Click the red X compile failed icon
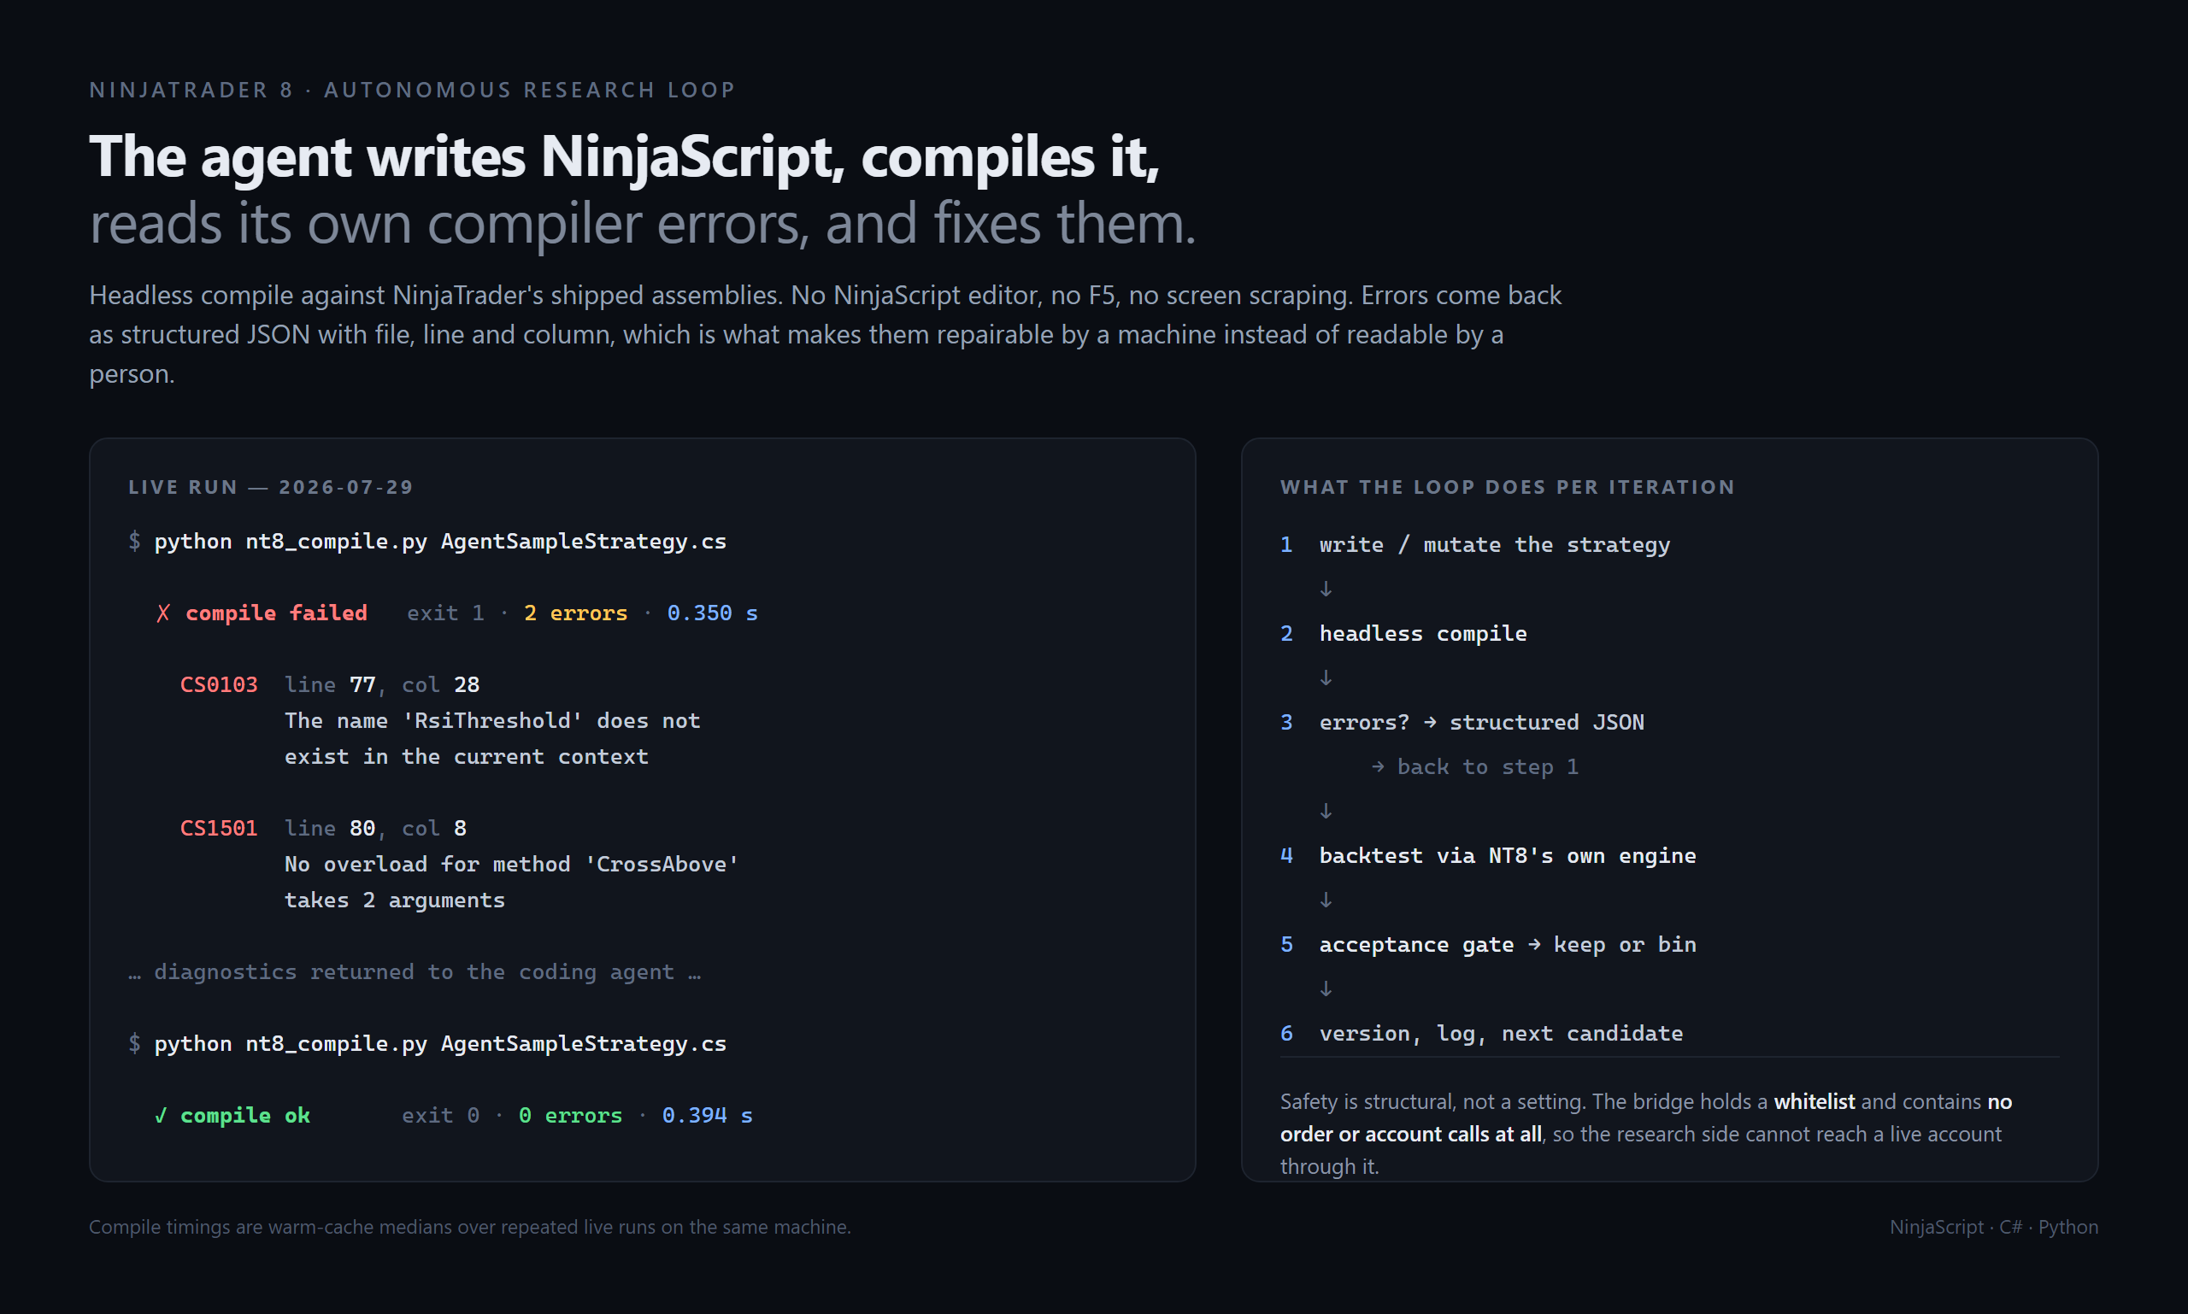2188x1314 pixels. [x=163, y=613]
